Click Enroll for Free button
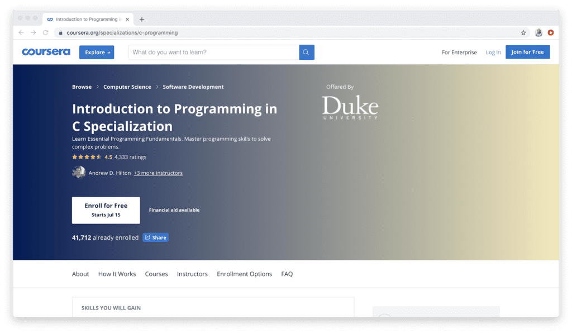 tap(106, 210)
